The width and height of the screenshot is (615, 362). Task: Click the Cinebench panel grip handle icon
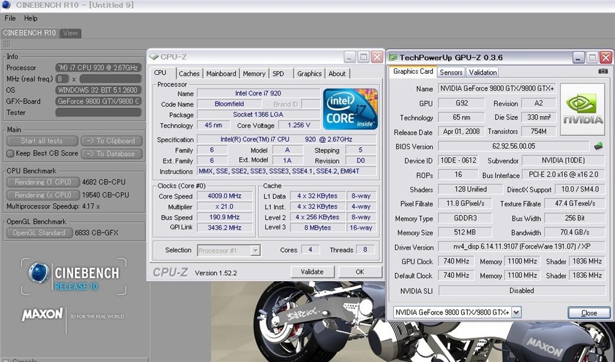pos(7,44)
